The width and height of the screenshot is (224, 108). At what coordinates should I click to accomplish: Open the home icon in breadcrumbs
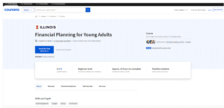tap(36, 16)
